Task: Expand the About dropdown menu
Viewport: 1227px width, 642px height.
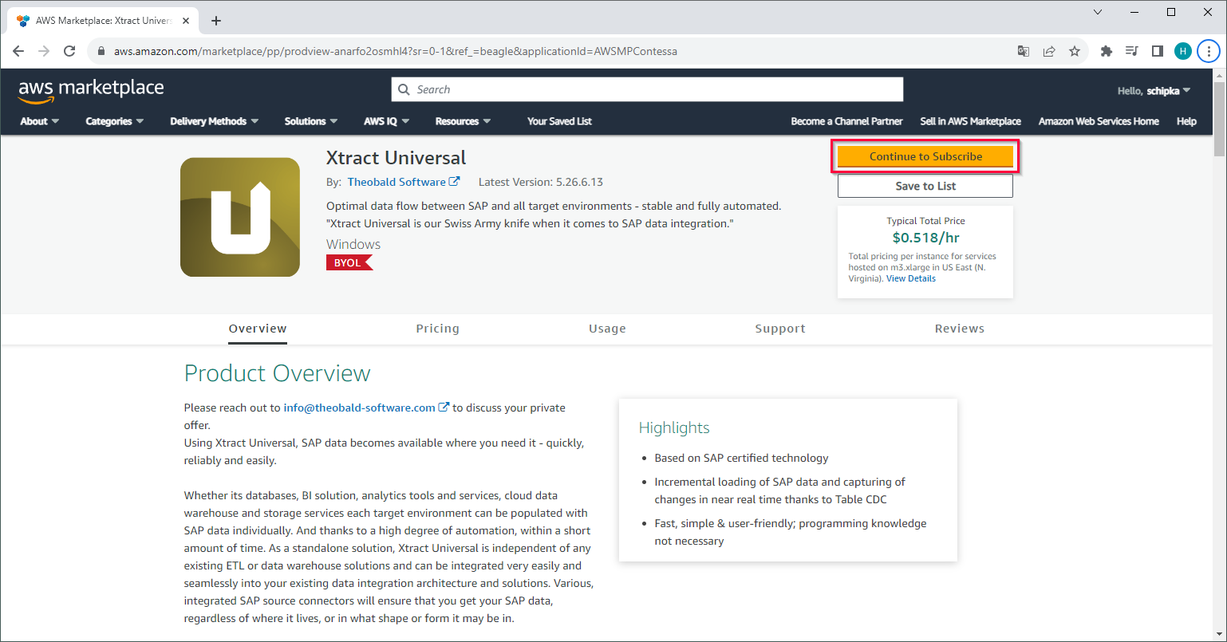Action: (x=40, y=121)
